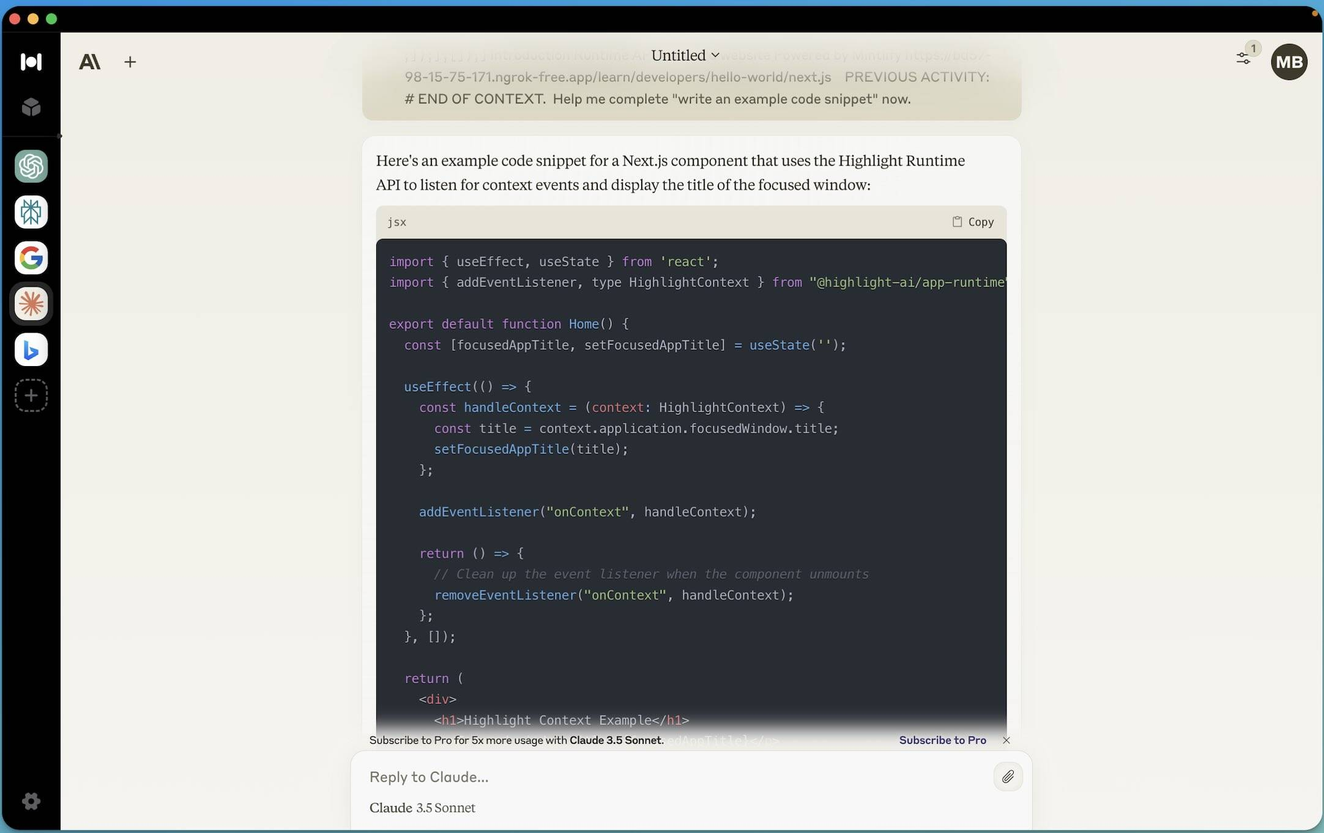The width and height of the screenshot is (1324, 833).
Task: Click the macOS green fullscreen button
Action: pyautogui.click(x=52, y=19)
